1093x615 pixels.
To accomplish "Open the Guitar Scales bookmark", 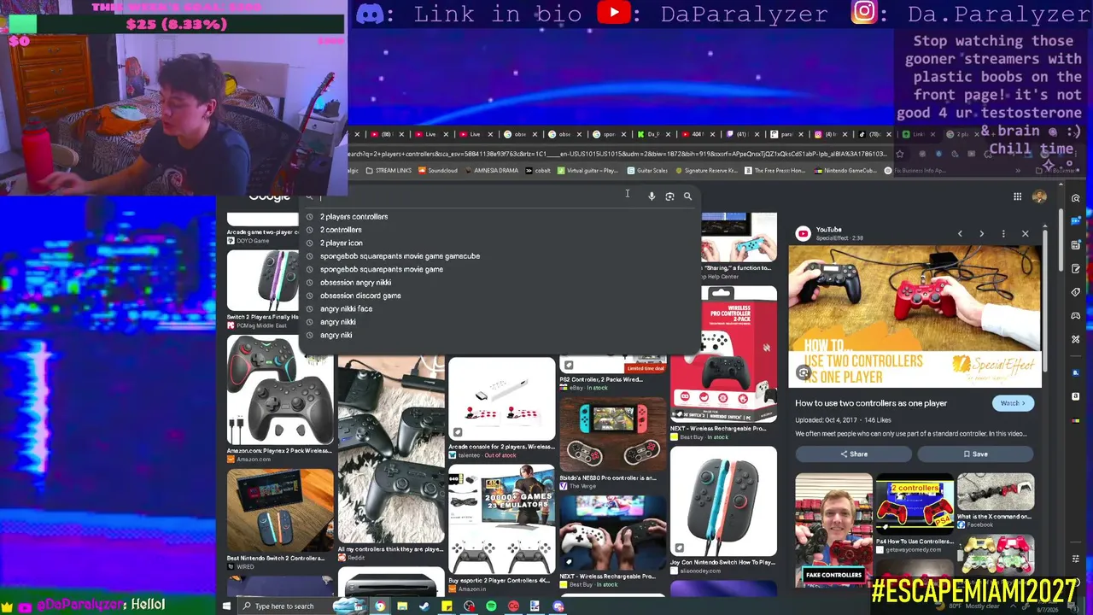I will coord(647,171).
